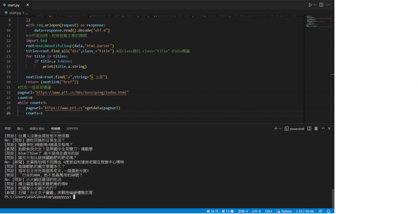Click terminal output line blue了blue了
This screenshot has height=214, width=418.
pos(42,154)
